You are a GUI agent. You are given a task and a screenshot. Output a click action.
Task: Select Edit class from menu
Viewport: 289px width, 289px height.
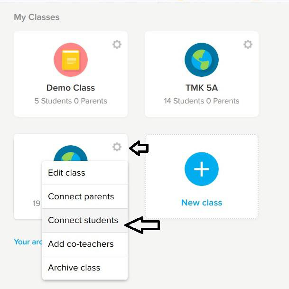click(66, 173)
